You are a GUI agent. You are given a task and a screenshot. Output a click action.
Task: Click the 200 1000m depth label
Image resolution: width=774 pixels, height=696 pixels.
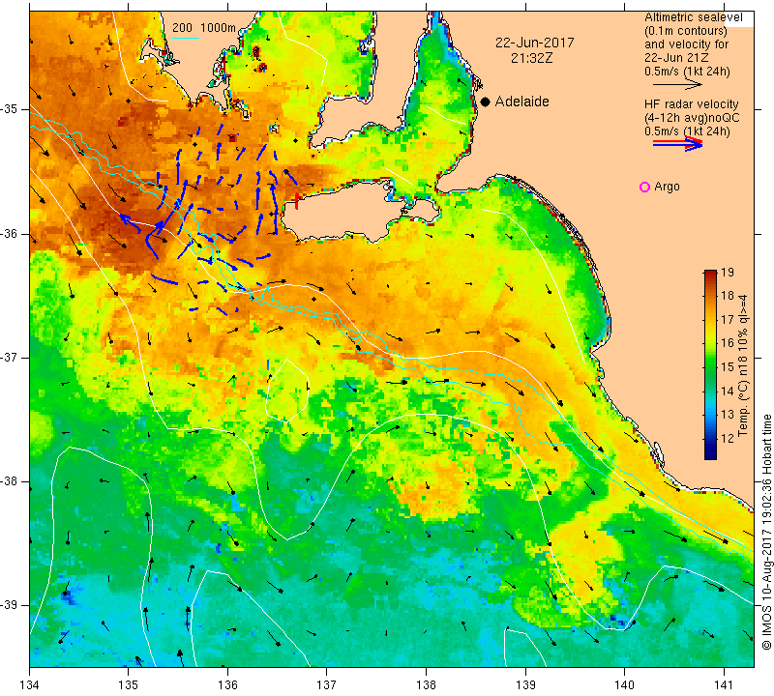pos(204,28)
